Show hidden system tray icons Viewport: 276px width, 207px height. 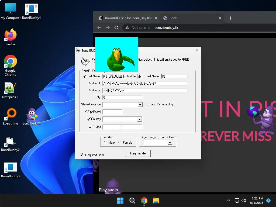coord(229,201)
